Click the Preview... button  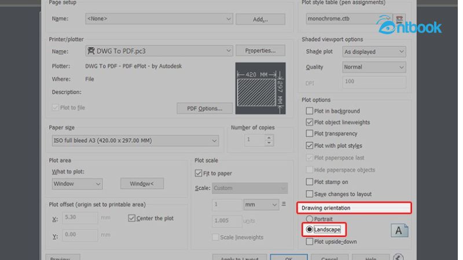[63, 257]
